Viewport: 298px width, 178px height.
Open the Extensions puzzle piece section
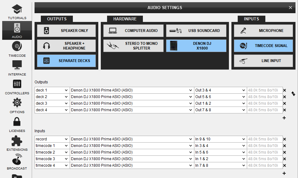pos(17,143)
